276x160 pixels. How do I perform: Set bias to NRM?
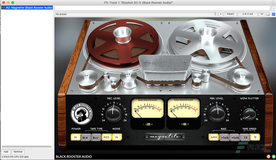214,137
